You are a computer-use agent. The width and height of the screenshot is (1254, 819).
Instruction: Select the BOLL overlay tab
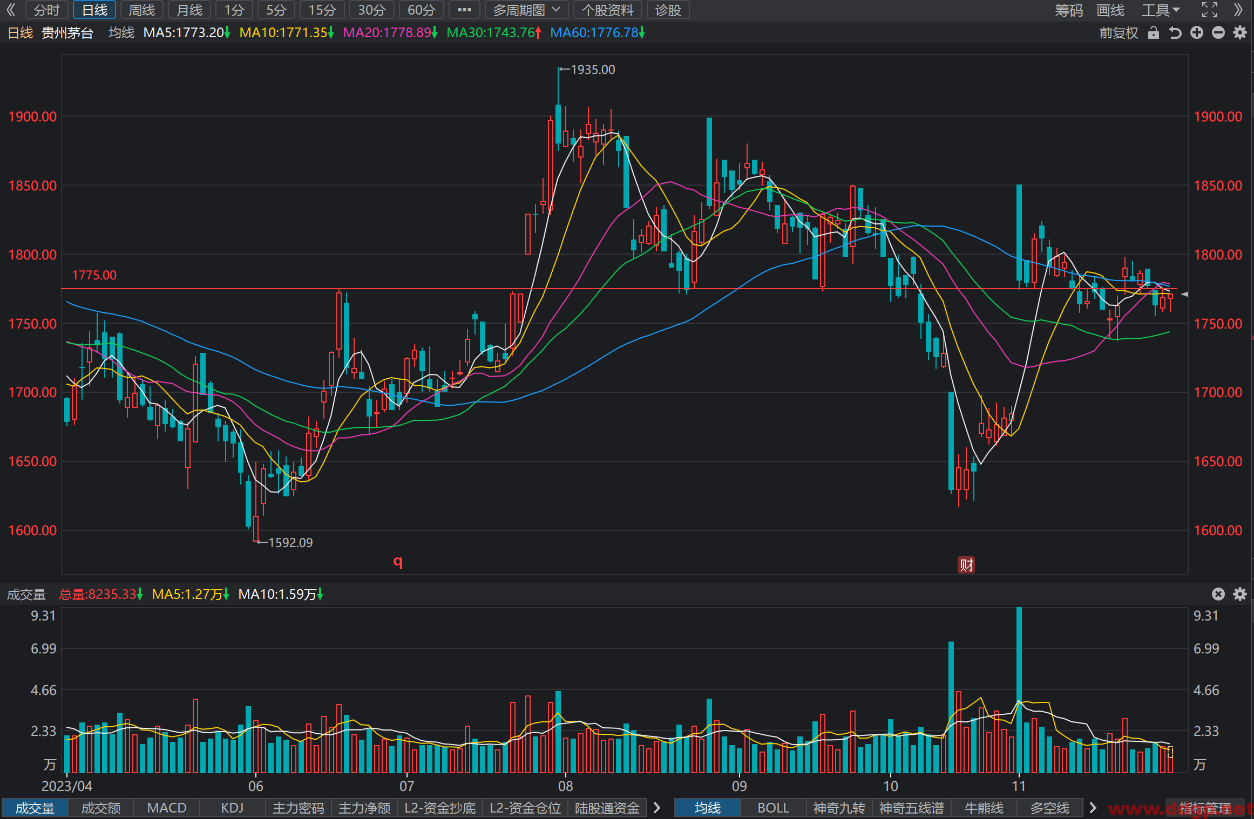pos(773,808)
